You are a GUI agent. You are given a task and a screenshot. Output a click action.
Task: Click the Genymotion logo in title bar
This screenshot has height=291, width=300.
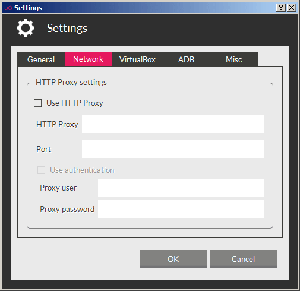[8, 8]
